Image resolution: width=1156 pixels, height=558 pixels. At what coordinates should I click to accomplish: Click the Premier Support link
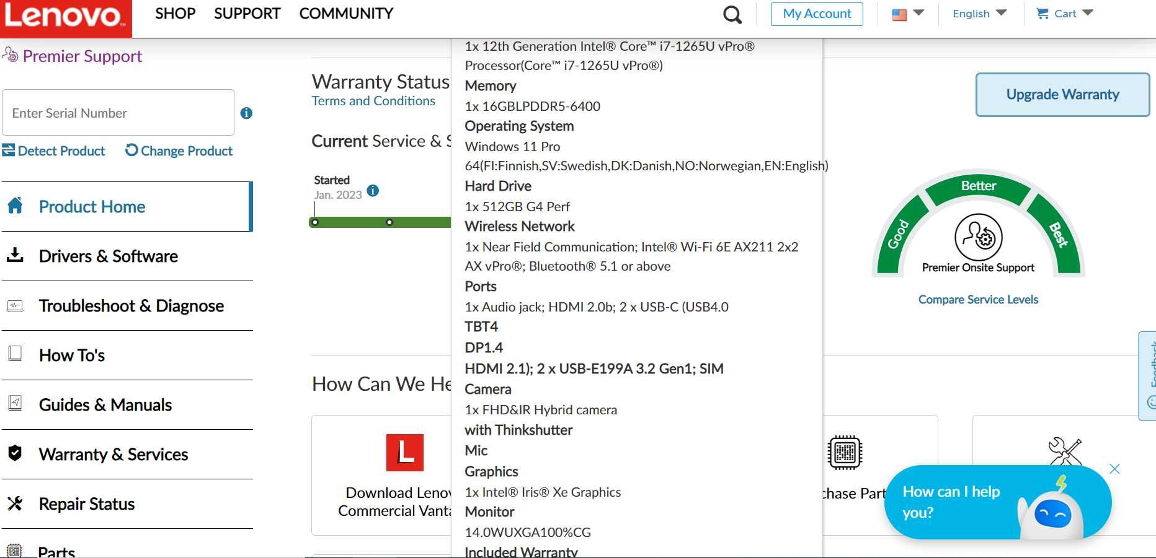(x=82, y=56)
